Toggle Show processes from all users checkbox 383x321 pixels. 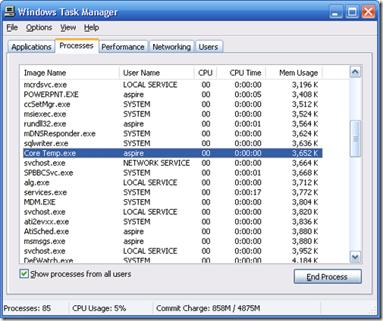tap(24, 274)
